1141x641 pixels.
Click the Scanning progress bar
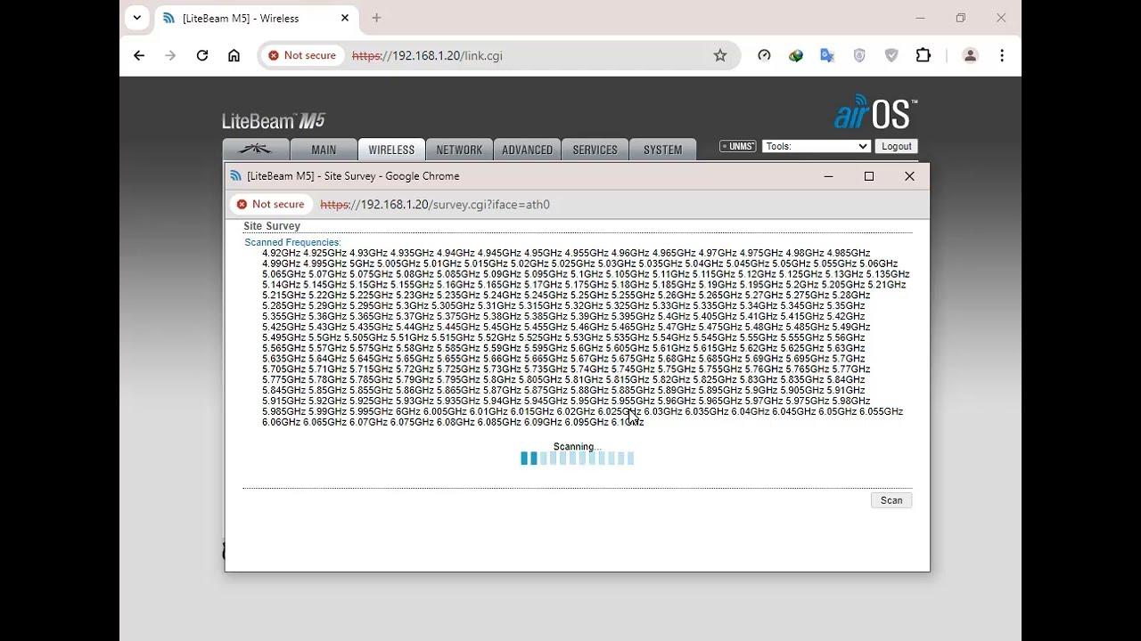point(578,458)
